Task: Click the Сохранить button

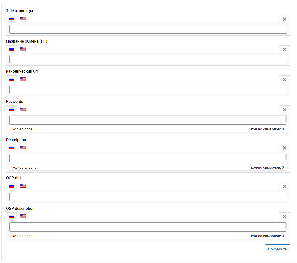Action: (x=277, y=249)
